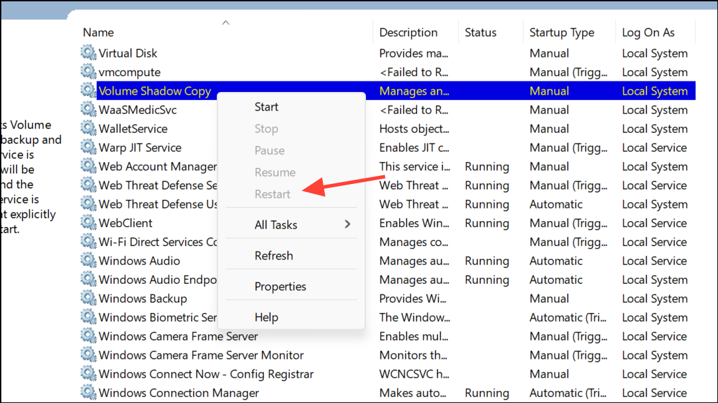Viewport: 718px width, 403px height.
Task: Click the 'Hosts object...' description of WalletService
Action: pyautogui.click(x=414, y=129)
